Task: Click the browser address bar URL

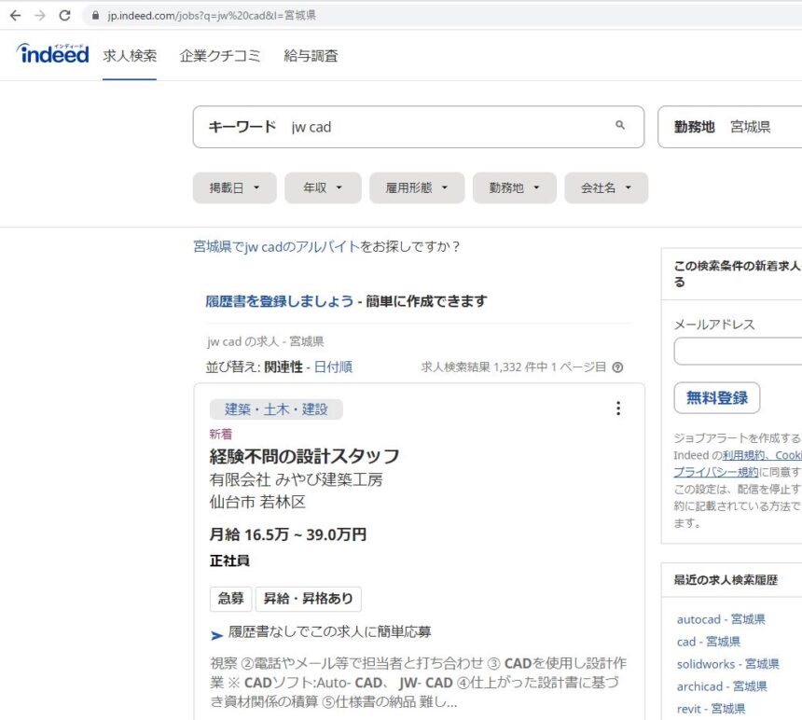Action: point(212,15)
